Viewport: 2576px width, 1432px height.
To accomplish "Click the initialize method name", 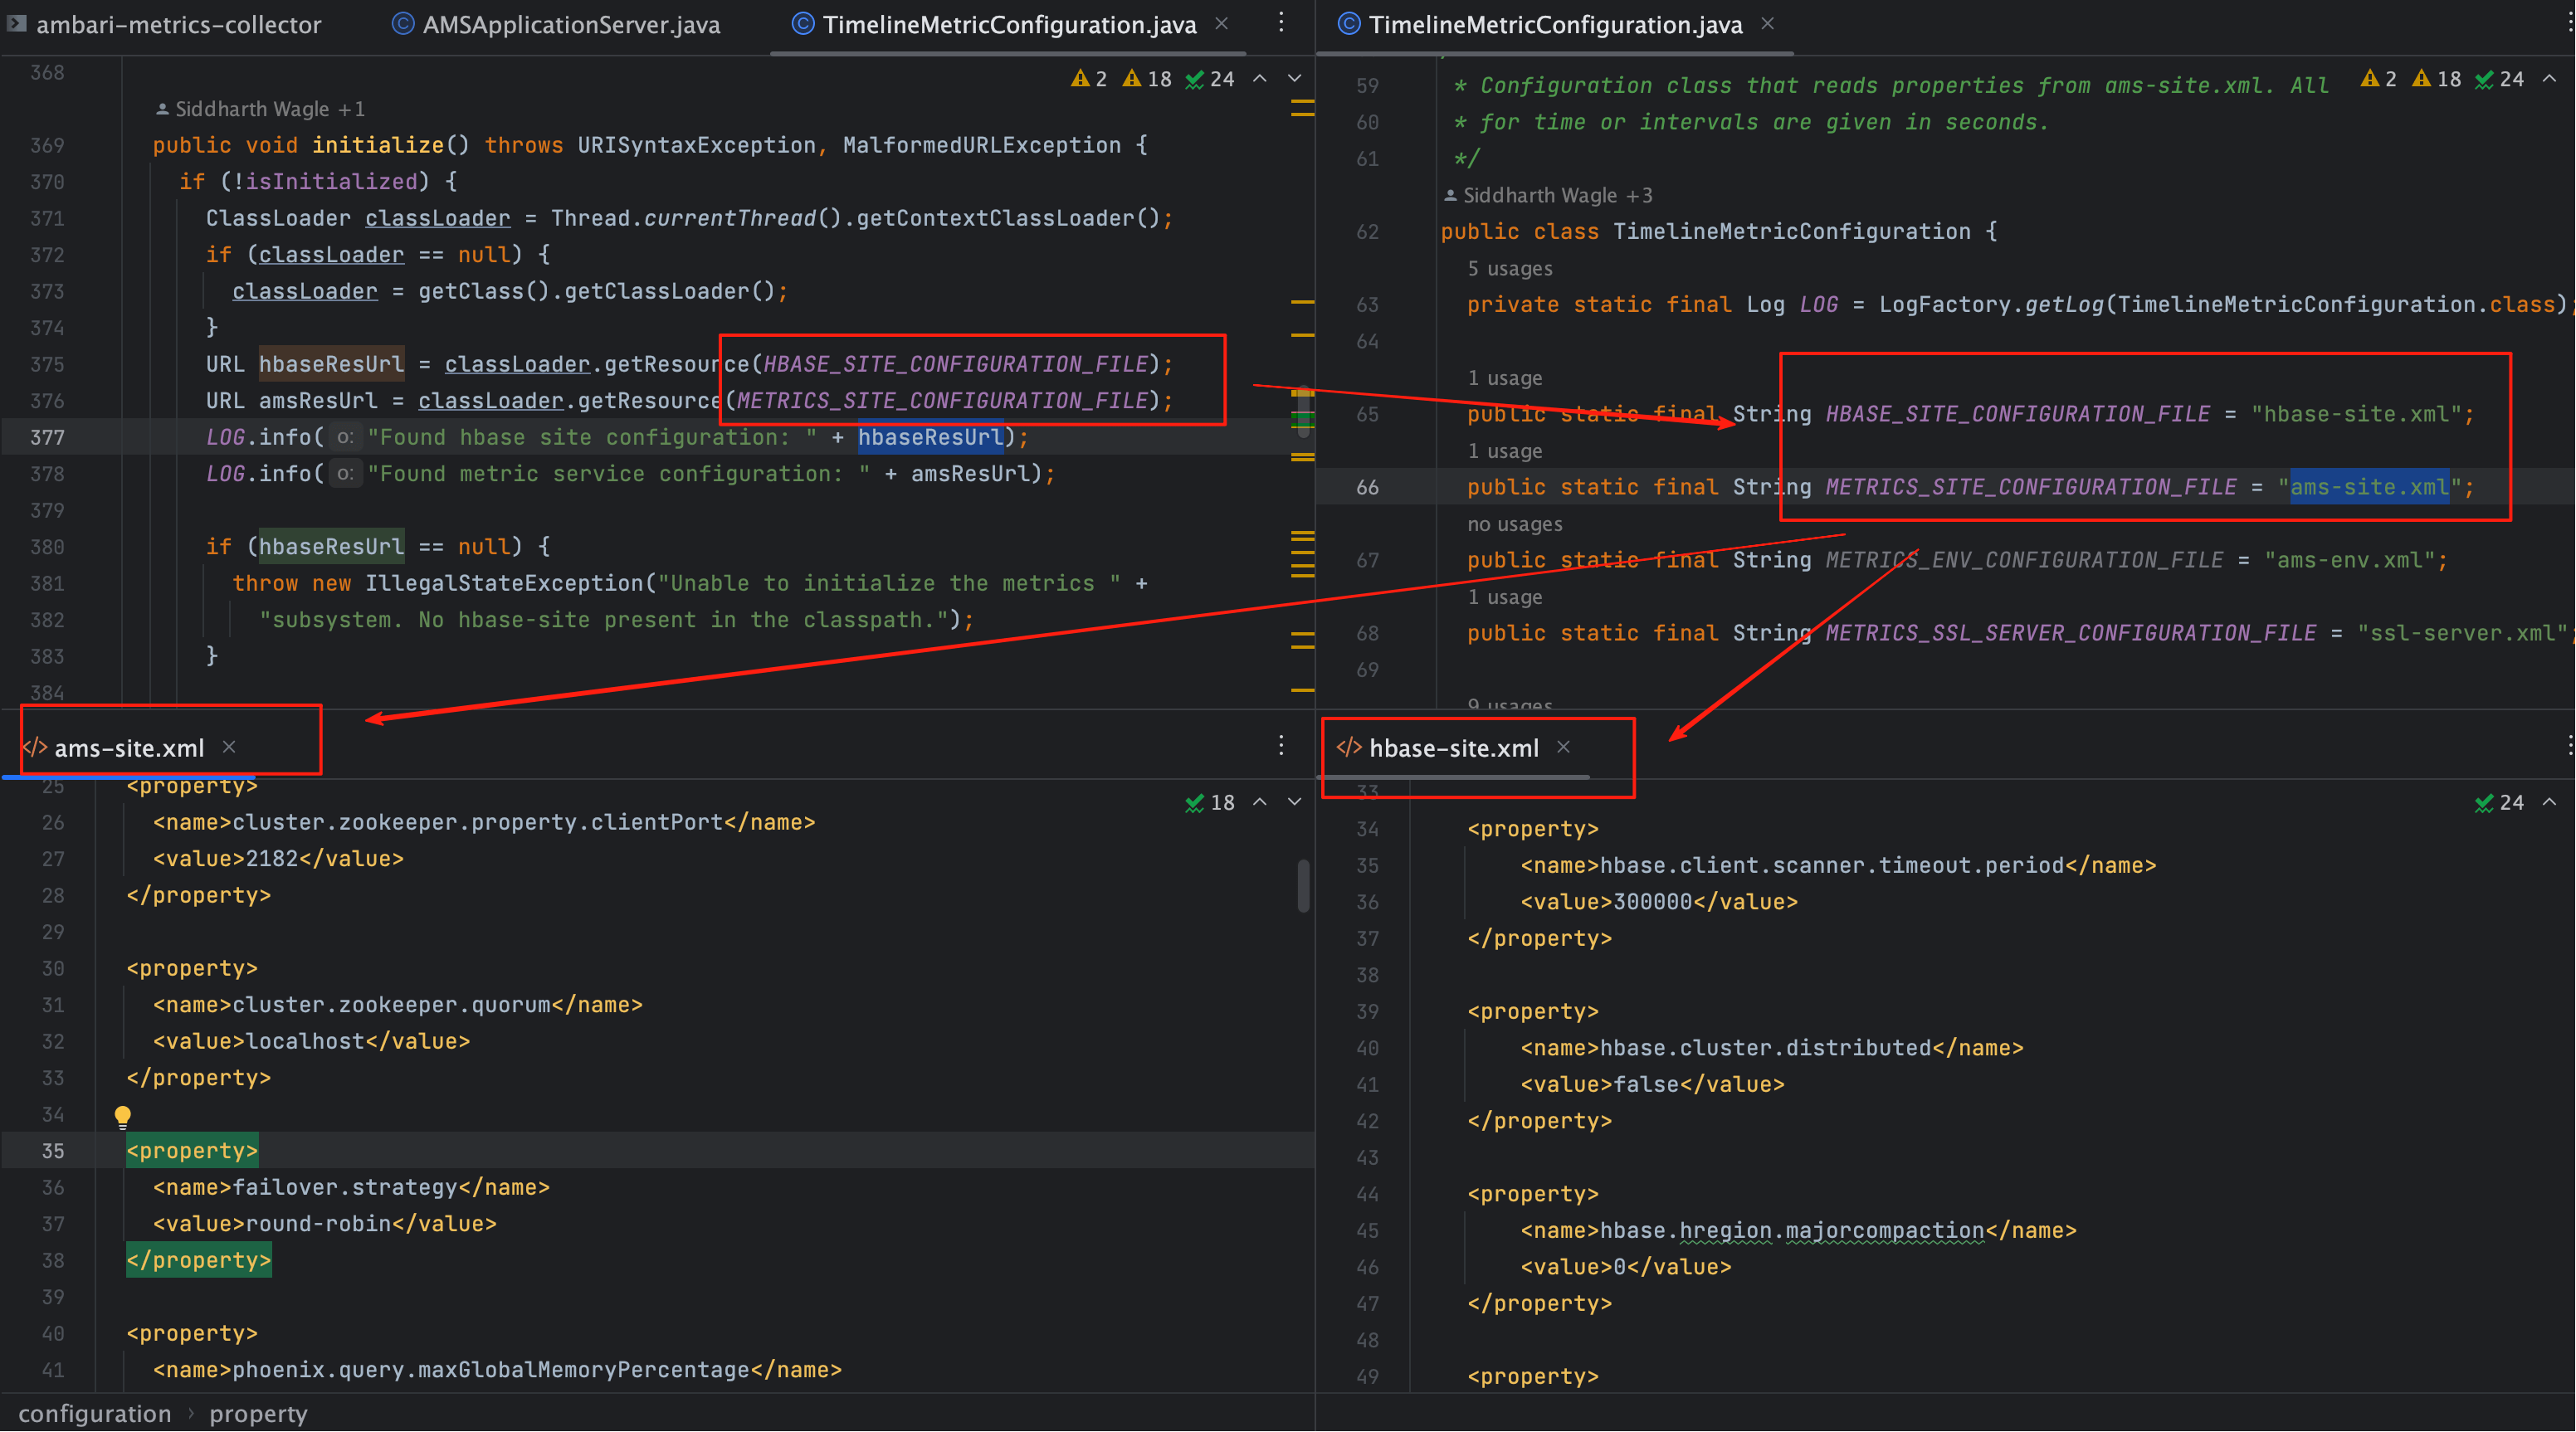I will 377,145.
